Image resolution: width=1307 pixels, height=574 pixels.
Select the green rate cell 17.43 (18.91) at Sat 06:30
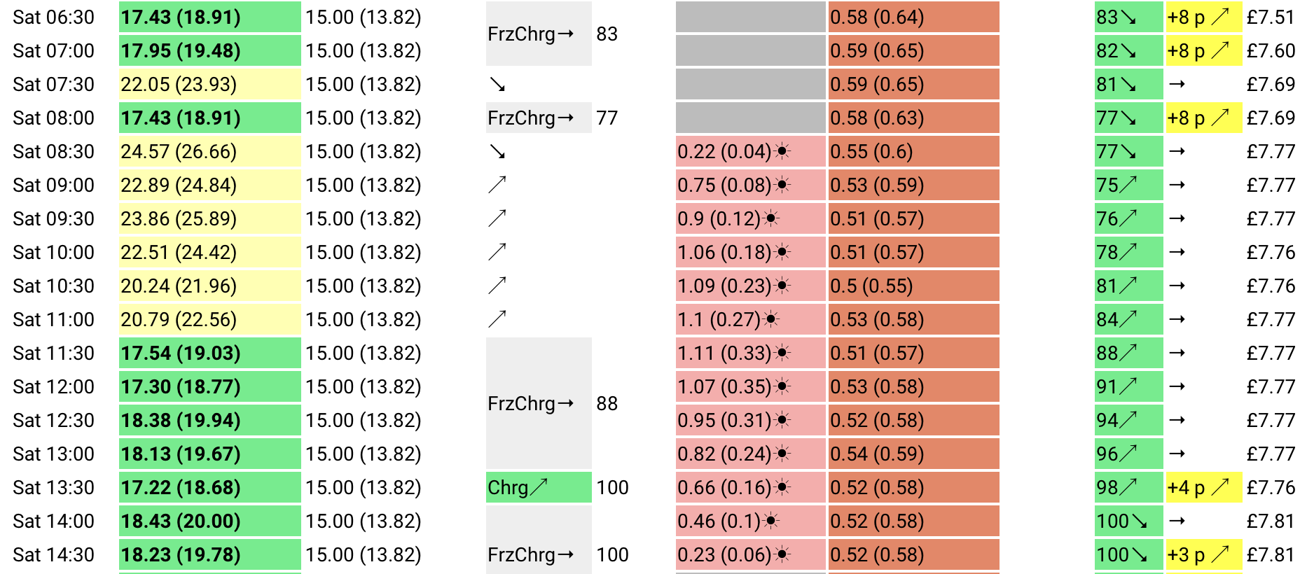210,17
